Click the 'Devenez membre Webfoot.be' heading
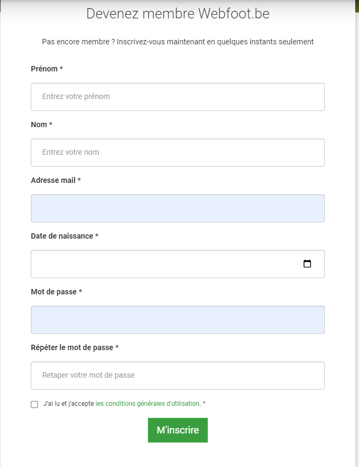 (178, 14)
